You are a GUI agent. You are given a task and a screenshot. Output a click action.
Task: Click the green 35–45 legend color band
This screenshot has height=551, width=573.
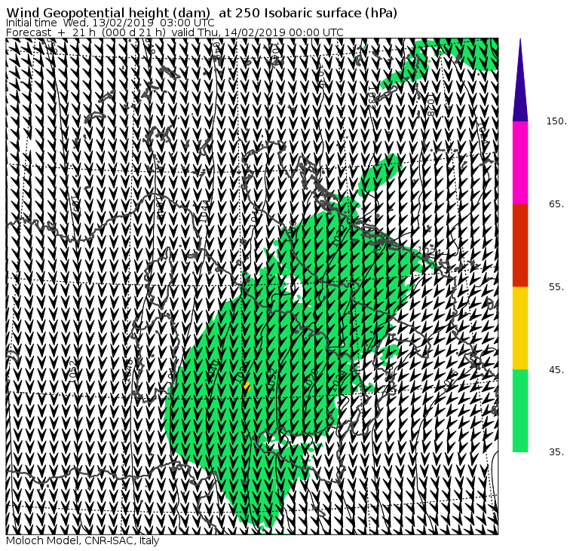point(520,411)
